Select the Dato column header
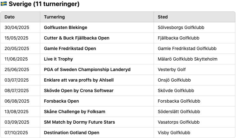This screenshot has height=138, width=236. 10,17
